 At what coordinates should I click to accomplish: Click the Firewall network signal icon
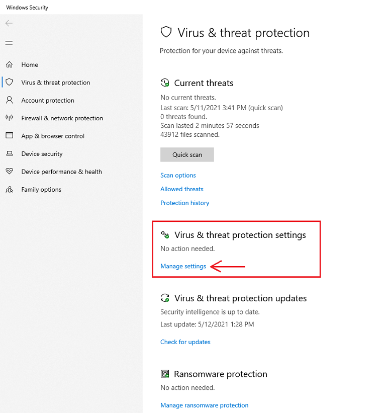point(9,118)
